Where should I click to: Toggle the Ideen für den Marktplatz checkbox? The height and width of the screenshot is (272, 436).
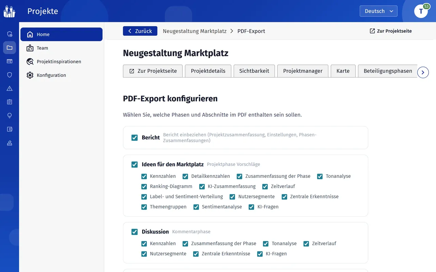tap(135, 165)
